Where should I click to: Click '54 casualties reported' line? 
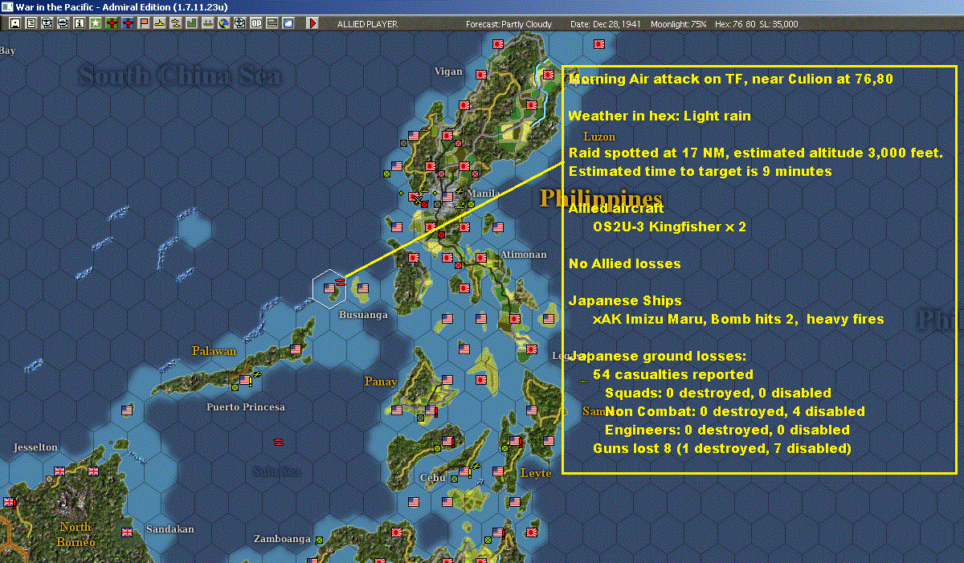[x=673, y=375]
